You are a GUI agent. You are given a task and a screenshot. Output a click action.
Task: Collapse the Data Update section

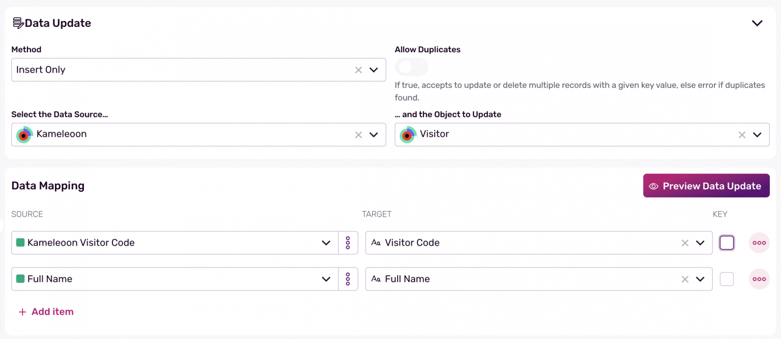tap(757, 23)
